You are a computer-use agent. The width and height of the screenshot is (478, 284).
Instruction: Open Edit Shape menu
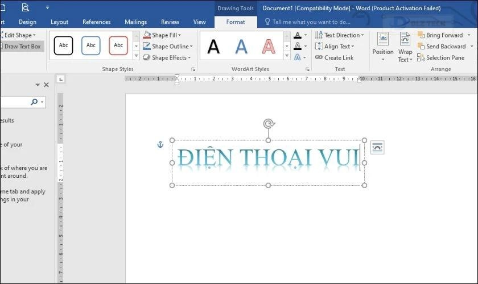point(18,35)
